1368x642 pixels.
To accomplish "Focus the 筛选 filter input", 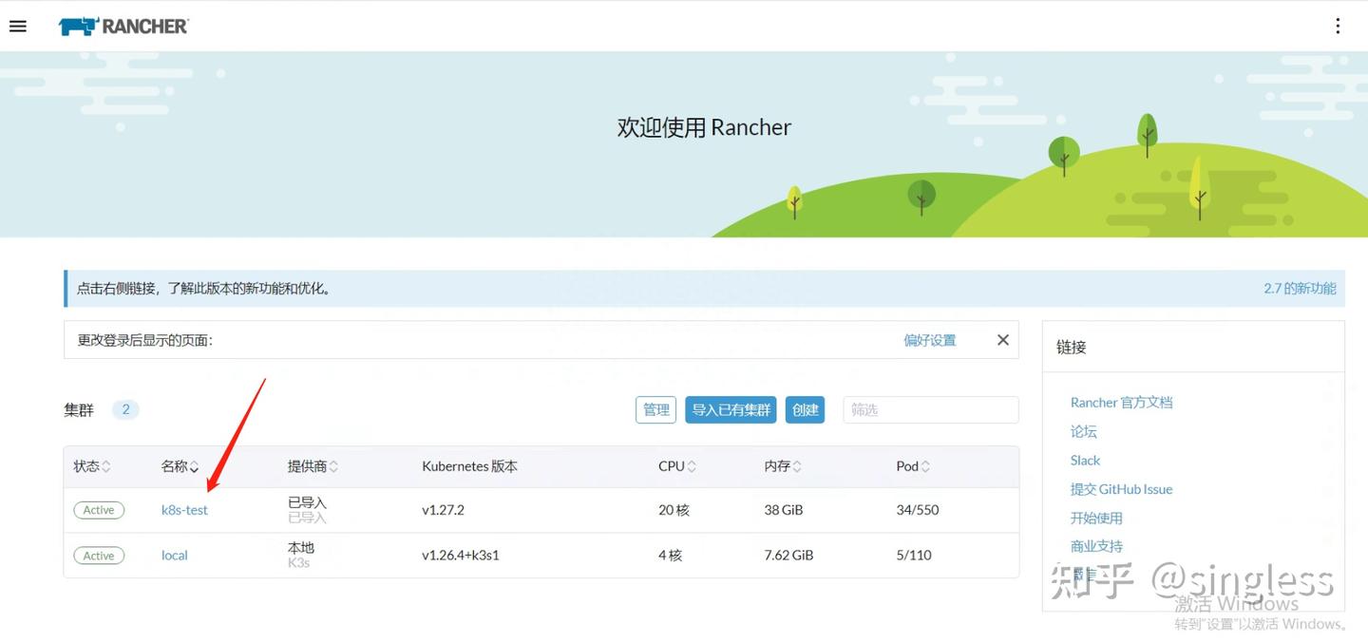I will pyautogui.click(x=931, y=409).
